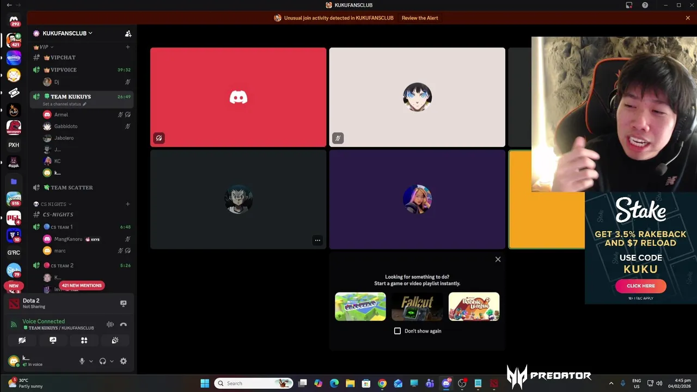Join the VIPVOICE voice channel
The image size is (697, 392).
coord(82,70)
